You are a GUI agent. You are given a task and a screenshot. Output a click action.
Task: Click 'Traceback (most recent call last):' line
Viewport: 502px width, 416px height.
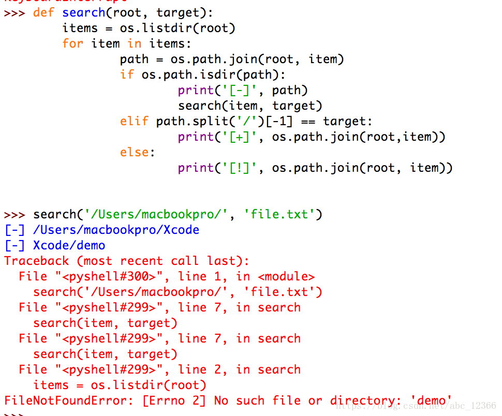[x=126, y=261]
